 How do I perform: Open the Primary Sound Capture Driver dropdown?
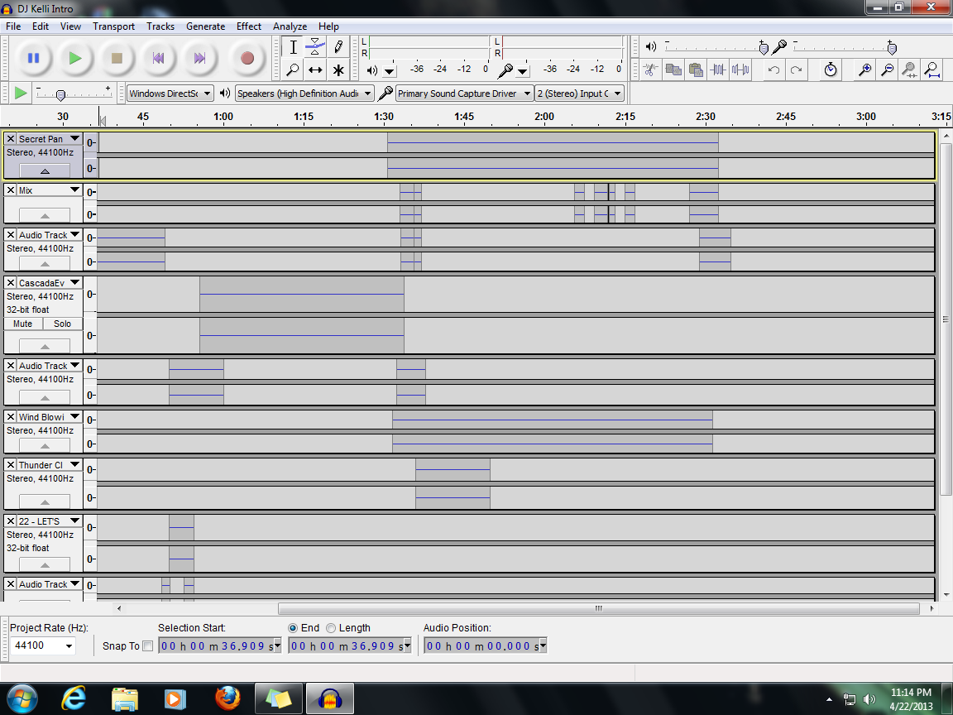coord(464,93)
